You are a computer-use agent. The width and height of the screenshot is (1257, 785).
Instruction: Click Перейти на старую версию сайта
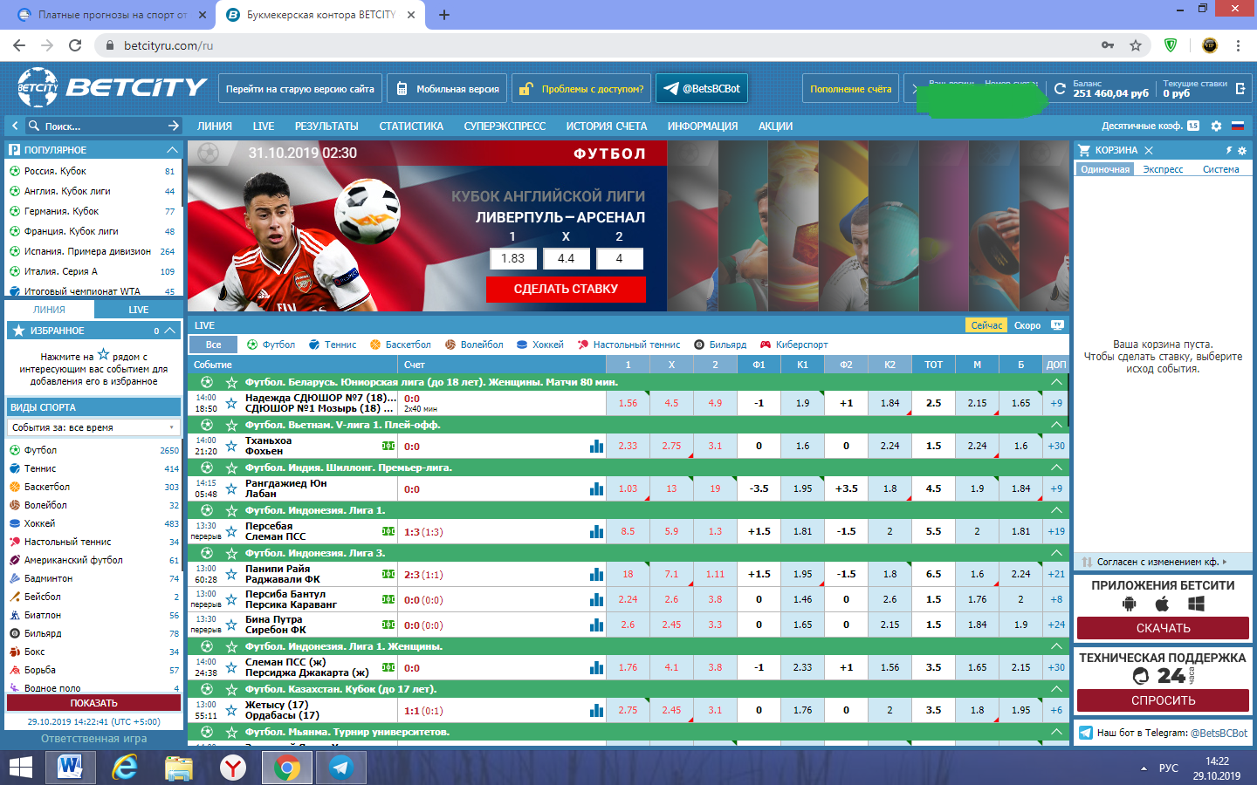[299, 88]
